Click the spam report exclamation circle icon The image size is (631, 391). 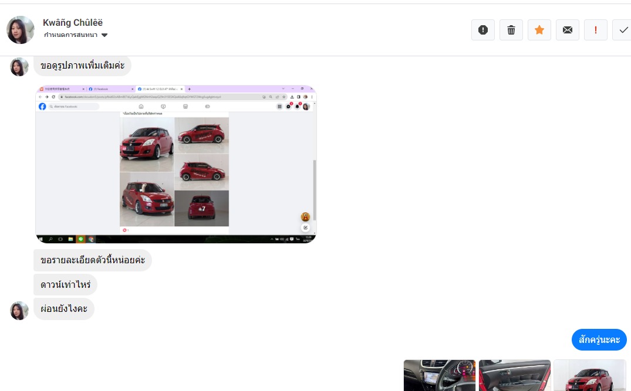click(x=482, y=30)
